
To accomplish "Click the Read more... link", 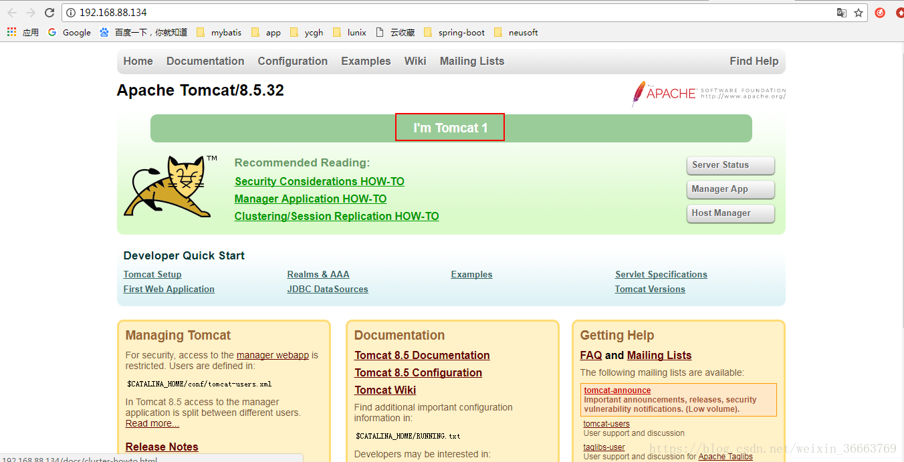I will (152, 423).
